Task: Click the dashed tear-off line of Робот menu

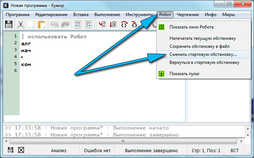Action: [203, 21]
